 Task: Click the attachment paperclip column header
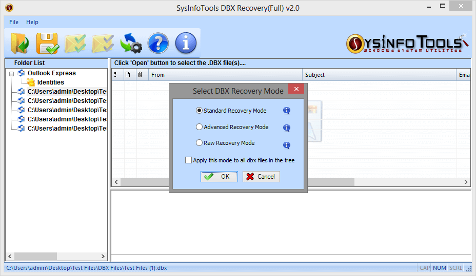(140, 75)
